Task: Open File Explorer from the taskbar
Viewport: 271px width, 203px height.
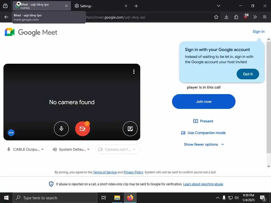Action: (117, 198)
